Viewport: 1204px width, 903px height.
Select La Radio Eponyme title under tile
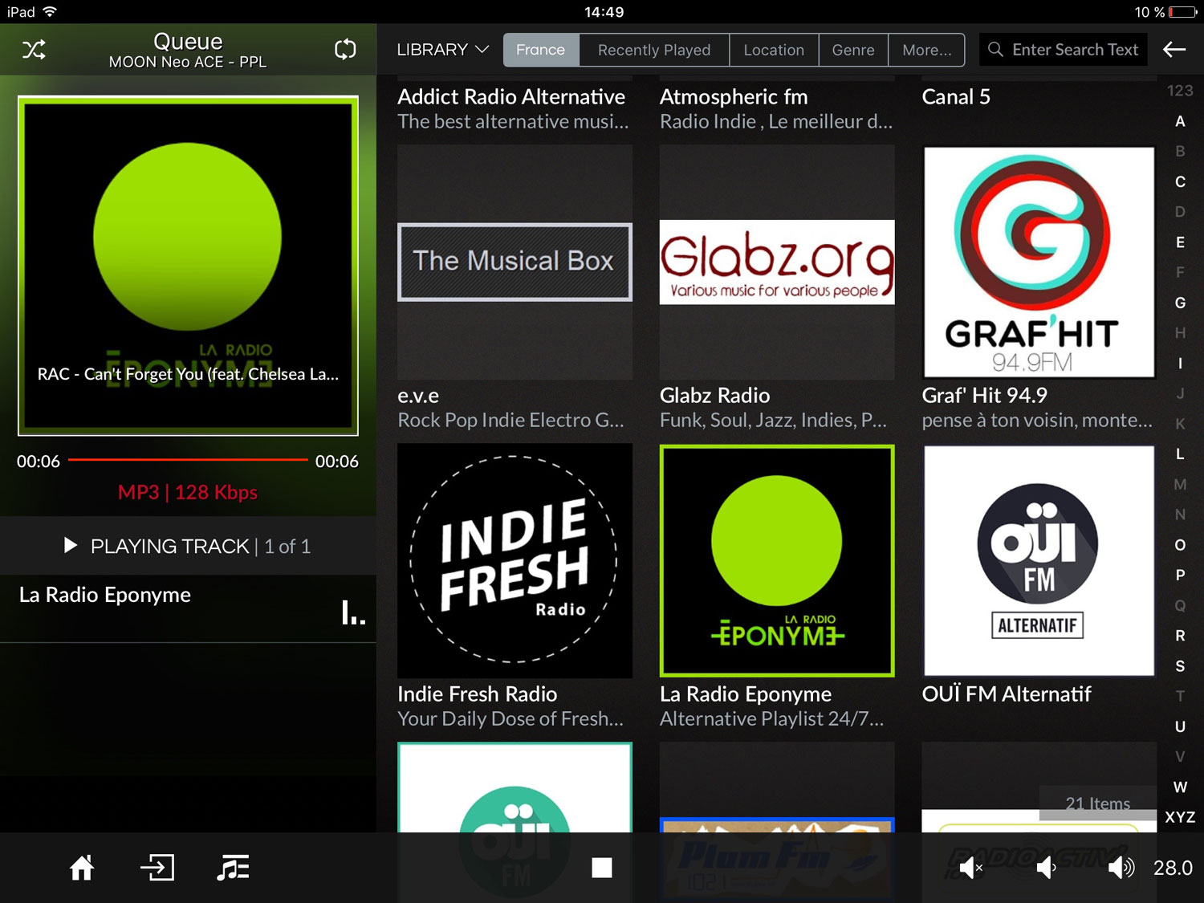tap(746, 694)
